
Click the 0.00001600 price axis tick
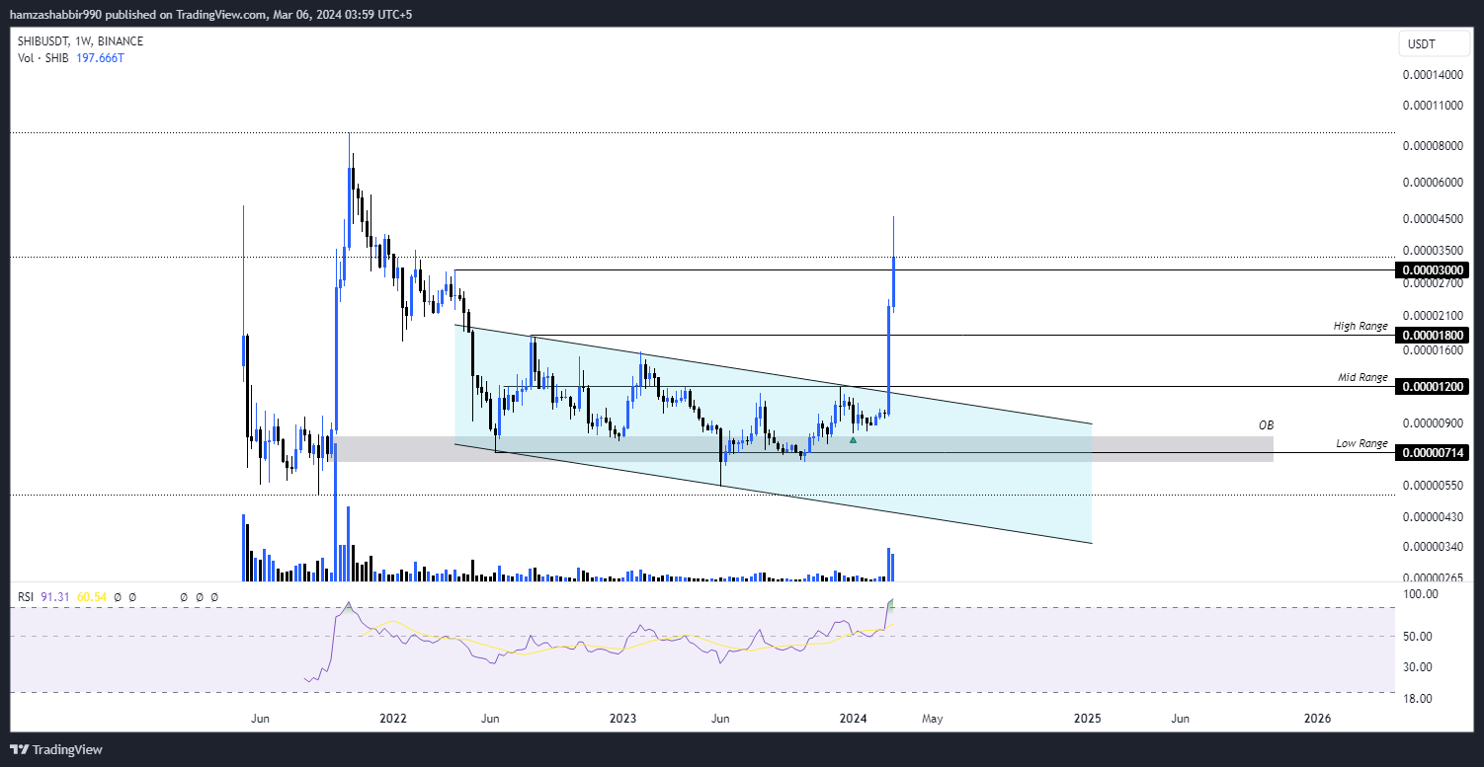(x=1433, y=349)
